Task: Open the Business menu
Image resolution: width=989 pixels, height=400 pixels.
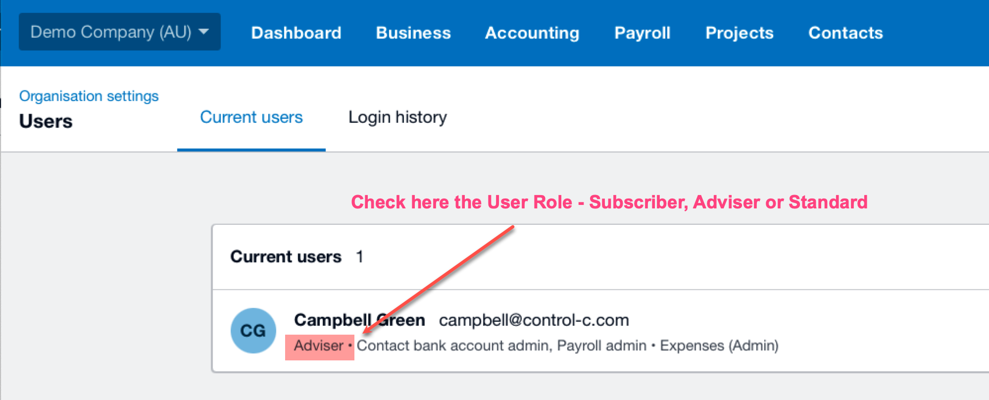Action: (x=413, y=33)
